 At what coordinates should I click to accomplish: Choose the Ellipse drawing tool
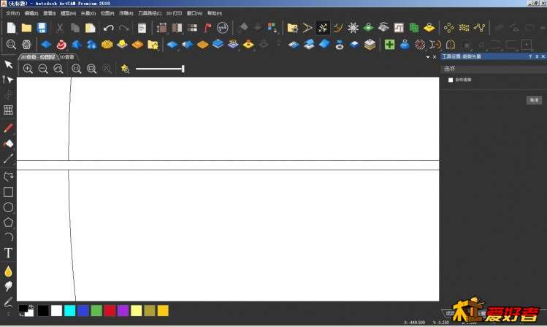coord(8,207)
